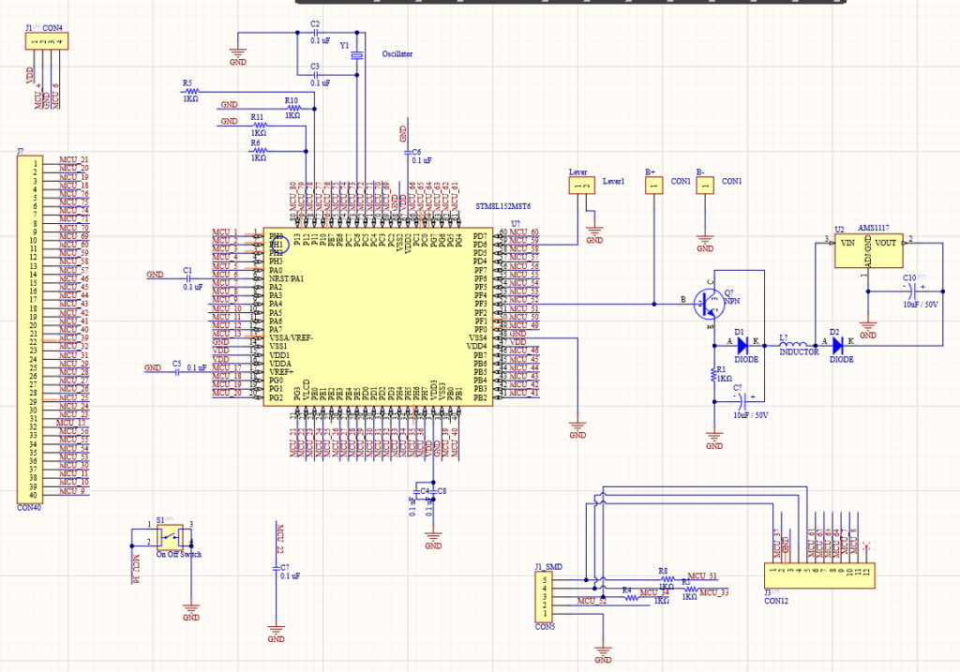Select the Y1 crystal oscillator symbol
960x672 pixels.
tap(357, 55)
